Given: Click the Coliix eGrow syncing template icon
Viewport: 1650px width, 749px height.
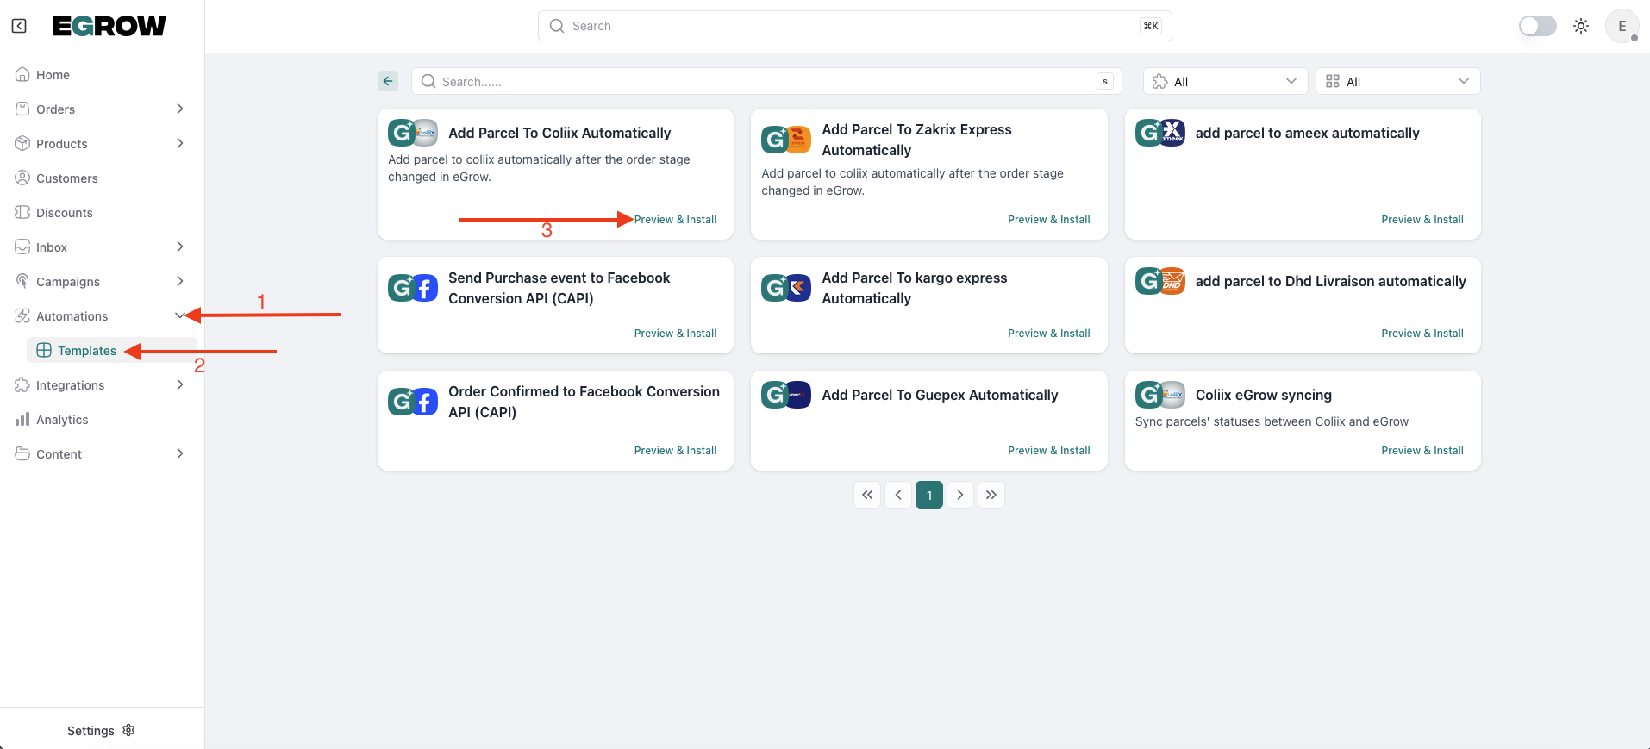Looking at the screenshot, I should (1159, 395).
